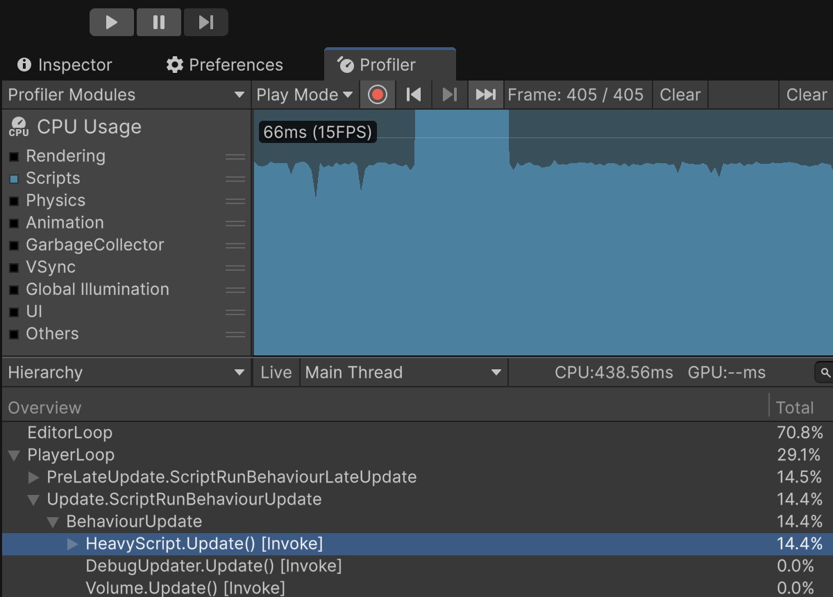Switch to the Preferences tab
Screen dimensions: 833x597
coord(225,65)
